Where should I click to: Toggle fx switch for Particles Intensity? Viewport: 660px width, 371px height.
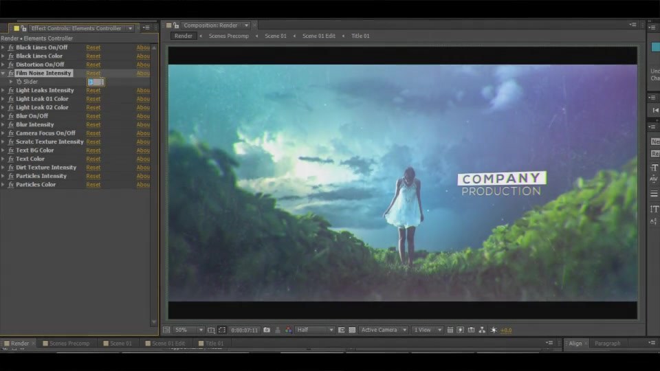coord(11,176)
